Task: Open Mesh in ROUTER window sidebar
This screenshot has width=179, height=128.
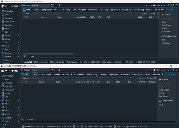Action: pos(6,39)
